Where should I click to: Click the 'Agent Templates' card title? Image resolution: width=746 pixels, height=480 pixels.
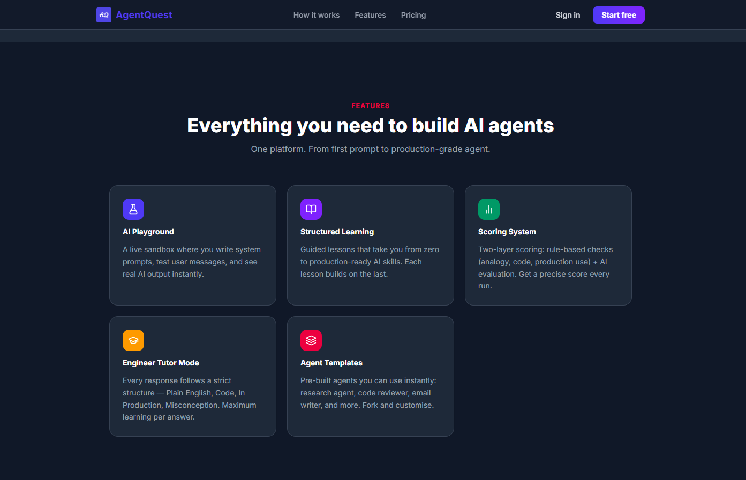(x=331, y=363)
